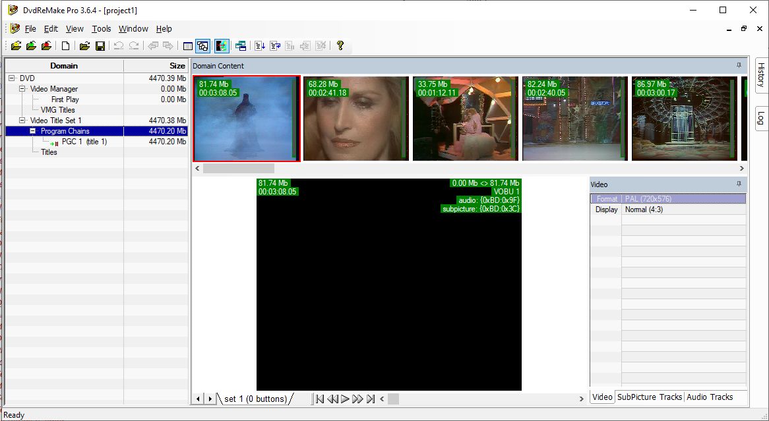This screenshot has width=769, height=421.
Task: Click the teal blocks icon in toolbar
Action: (241, 46)
